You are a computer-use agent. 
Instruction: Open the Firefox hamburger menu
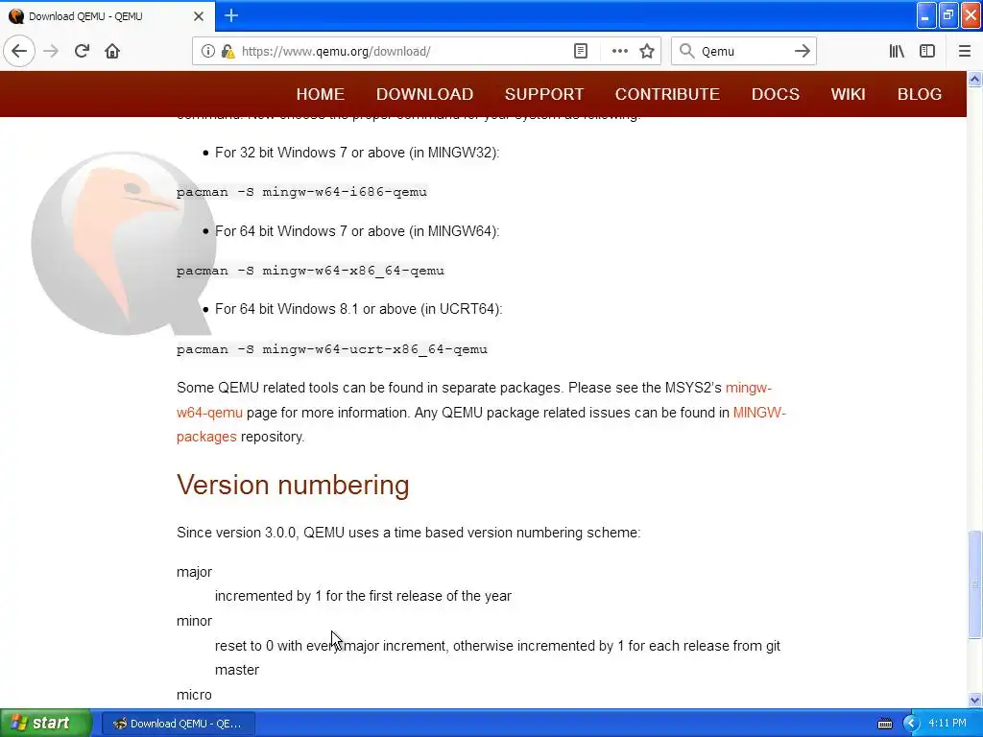(964, 52)
